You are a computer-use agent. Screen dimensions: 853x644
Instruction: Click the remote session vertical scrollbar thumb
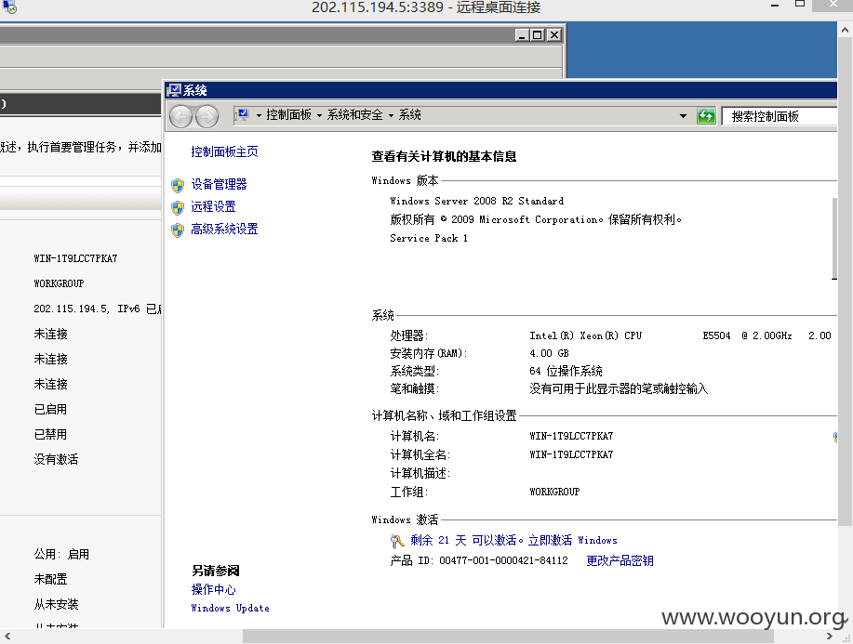845,282
